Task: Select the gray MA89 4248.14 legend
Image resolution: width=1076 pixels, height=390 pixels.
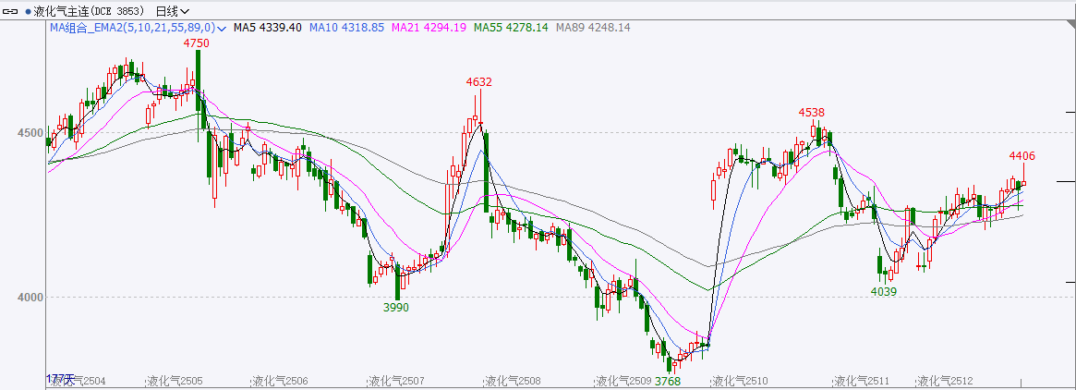Action: pos(592,29)
